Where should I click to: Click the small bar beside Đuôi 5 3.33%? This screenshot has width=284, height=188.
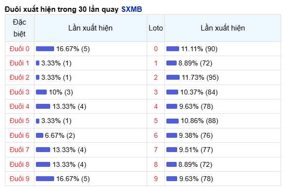pos(38,121)
